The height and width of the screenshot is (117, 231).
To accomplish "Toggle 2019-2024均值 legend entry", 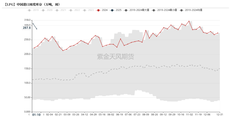I will pyautogui.click(x=191, y=10).
